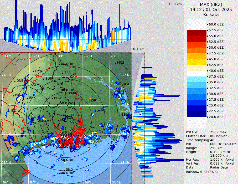Click the DMK station marker
Screen dimensions: 238x184
tap(34, 71)
